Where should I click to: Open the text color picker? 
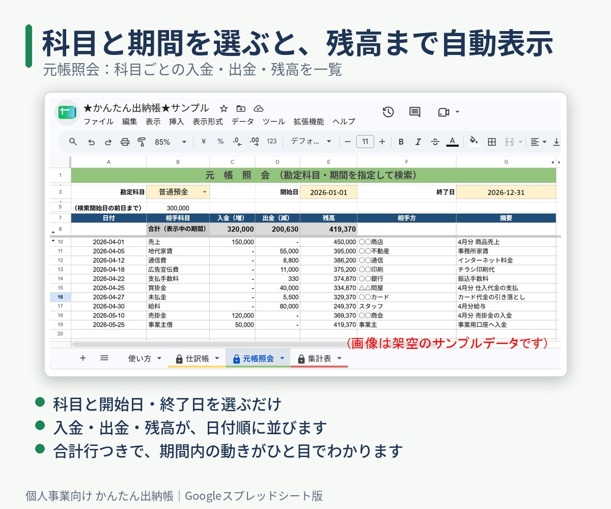452,142
